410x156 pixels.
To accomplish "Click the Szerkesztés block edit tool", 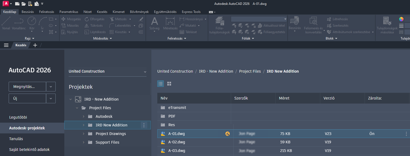I will 338,26.
